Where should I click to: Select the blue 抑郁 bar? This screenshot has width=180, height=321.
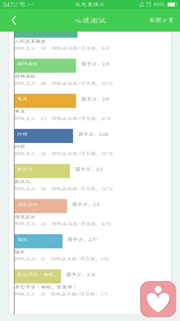(x=43, y=136)
